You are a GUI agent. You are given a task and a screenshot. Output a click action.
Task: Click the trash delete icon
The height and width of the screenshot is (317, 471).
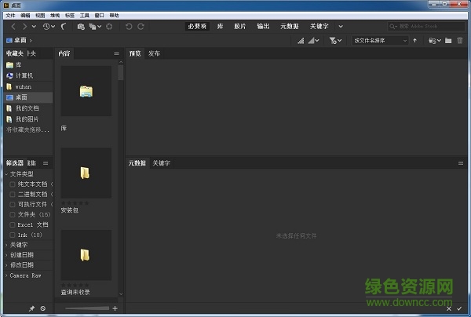click(460, 40)
